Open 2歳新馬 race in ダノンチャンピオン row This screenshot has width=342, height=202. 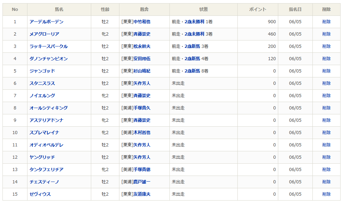192,59
